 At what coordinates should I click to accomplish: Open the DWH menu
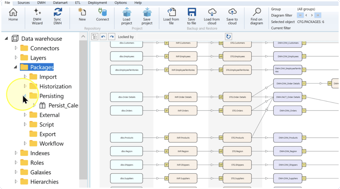click(x=41, y=3)
